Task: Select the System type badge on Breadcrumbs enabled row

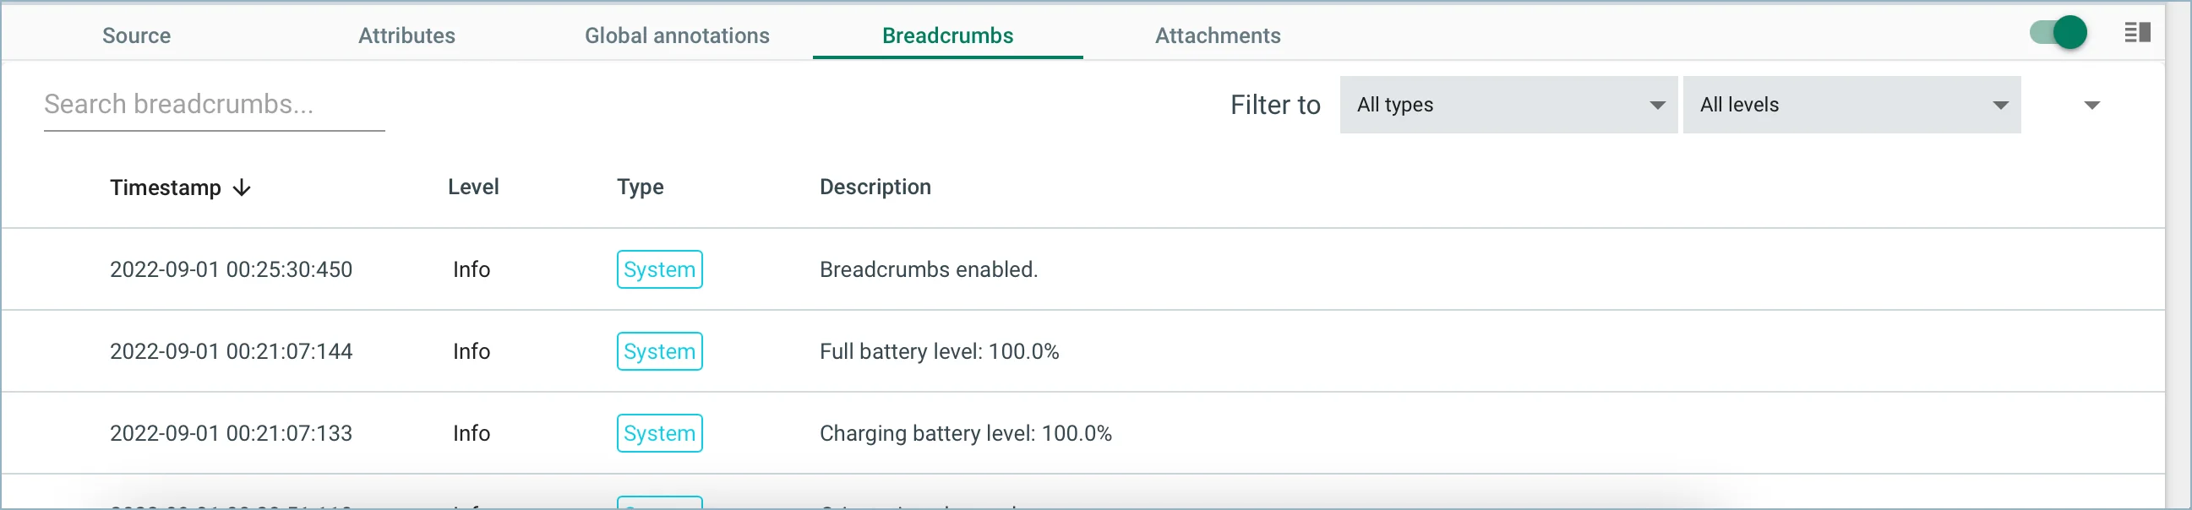Action: (659, 269)
